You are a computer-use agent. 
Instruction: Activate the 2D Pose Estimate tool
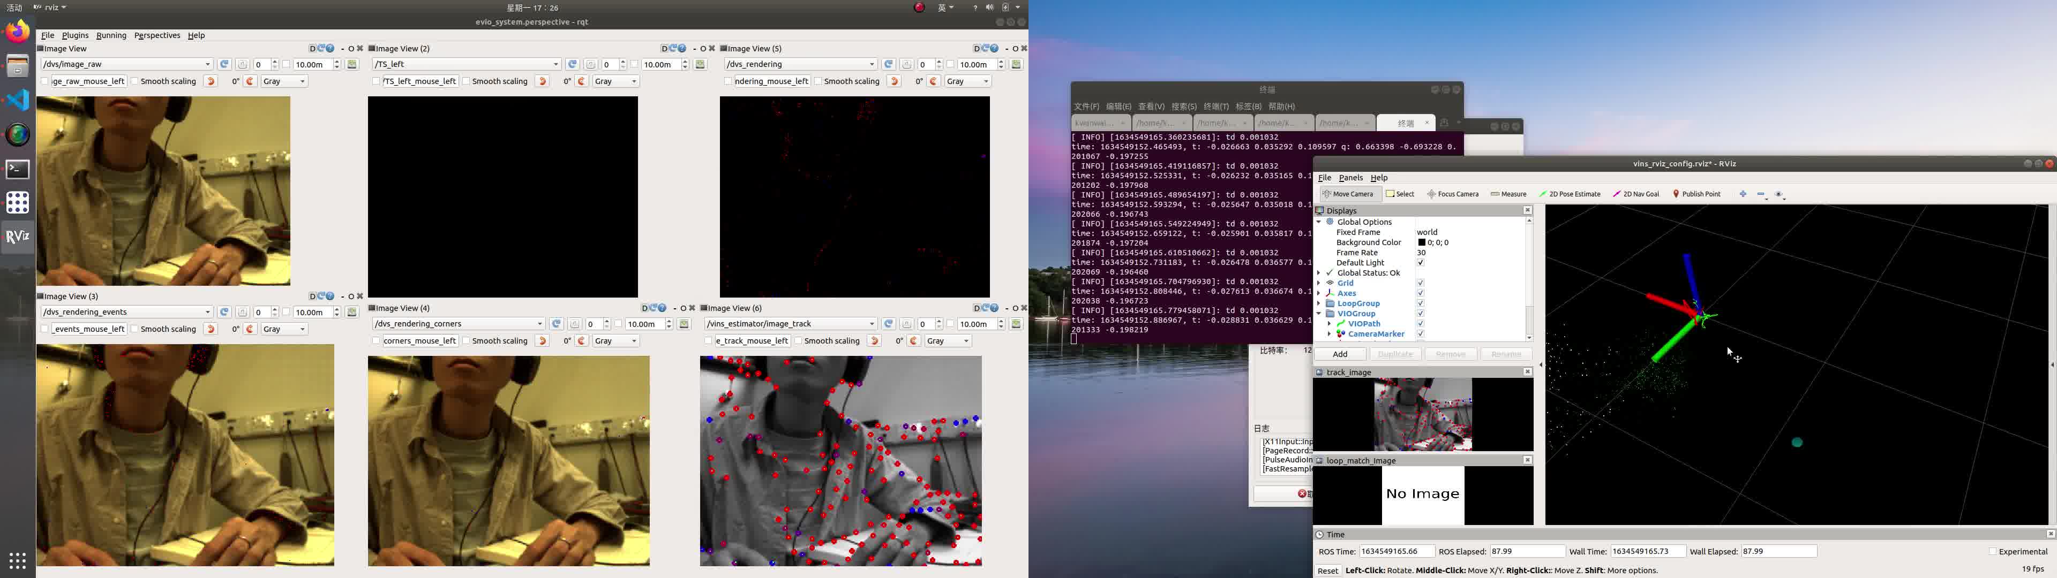(1570, 194)
